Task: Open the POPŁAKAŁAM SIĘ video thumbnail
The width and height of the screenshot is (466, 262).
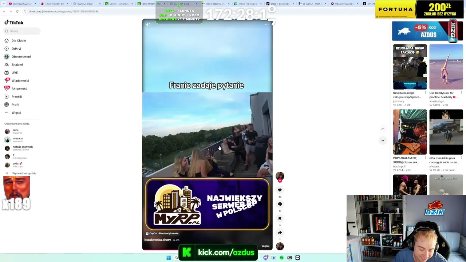Action: pos(410,132)
